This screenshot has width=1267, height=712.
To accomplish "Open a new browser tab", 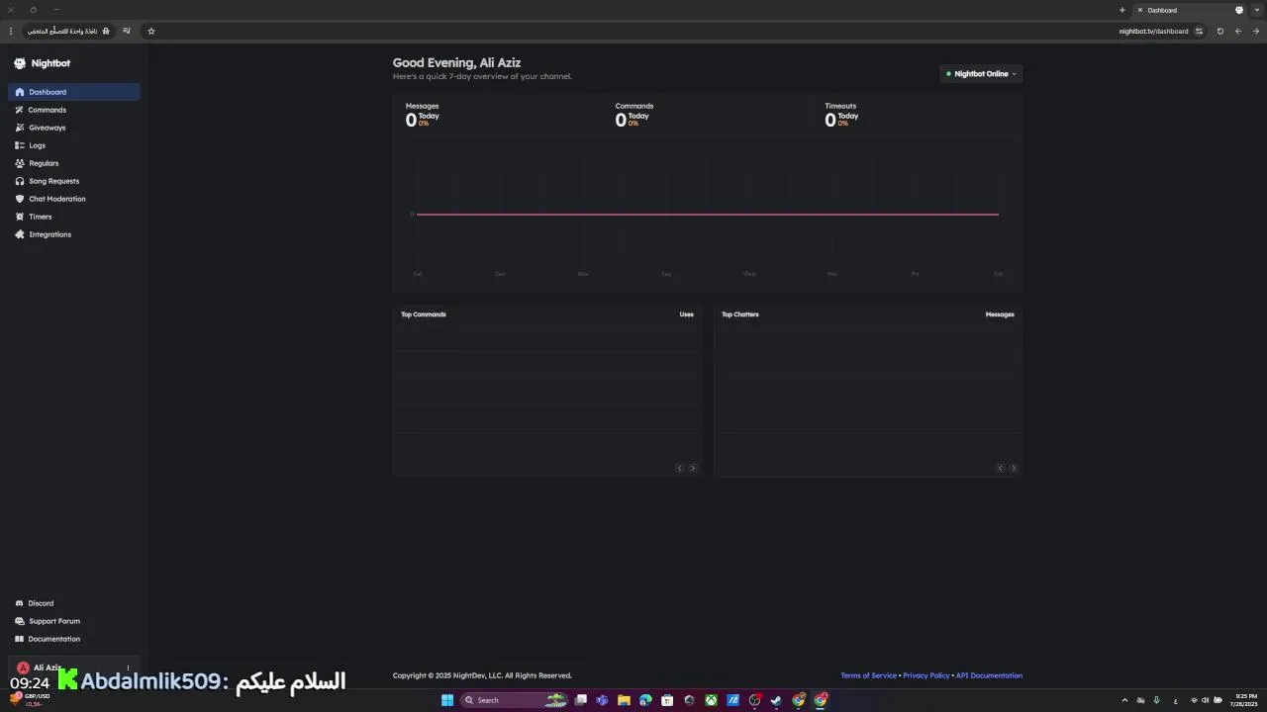I will (x=1122, y=10).
